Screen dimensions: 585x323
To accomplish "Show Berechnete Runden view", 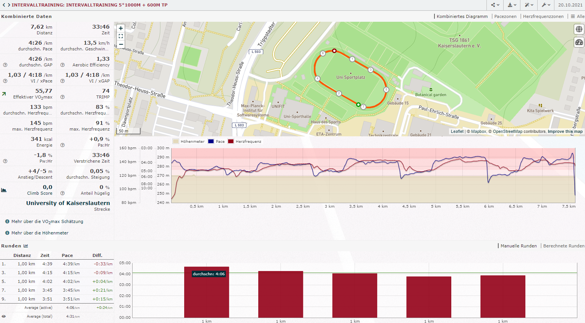I will point(564,246).
